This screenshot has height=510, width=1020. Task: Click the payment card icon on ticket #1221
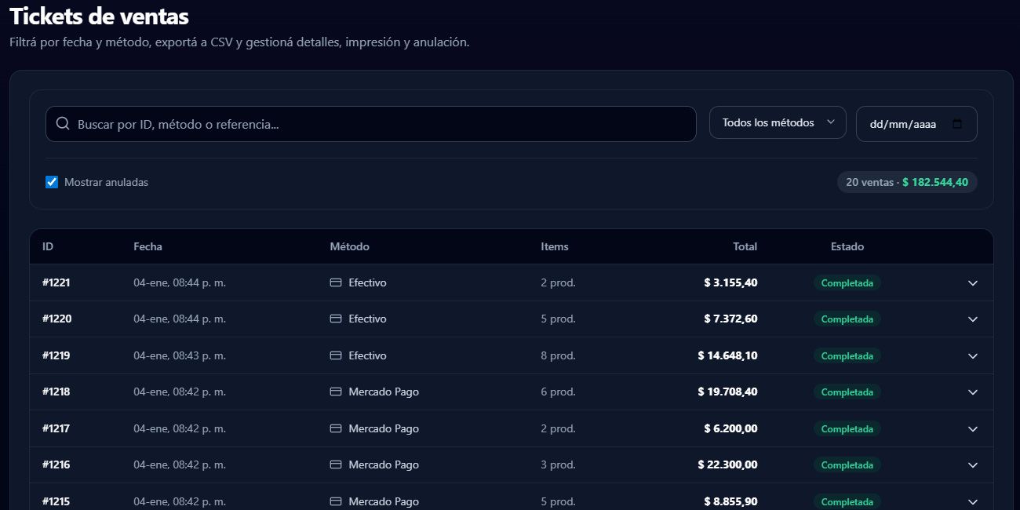(x=335, y=282)
